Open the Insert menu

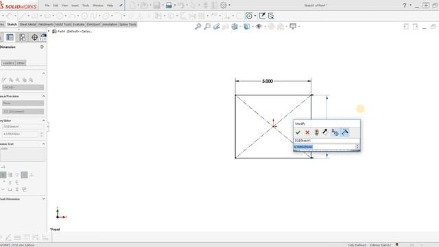click(x=75, y=5)
